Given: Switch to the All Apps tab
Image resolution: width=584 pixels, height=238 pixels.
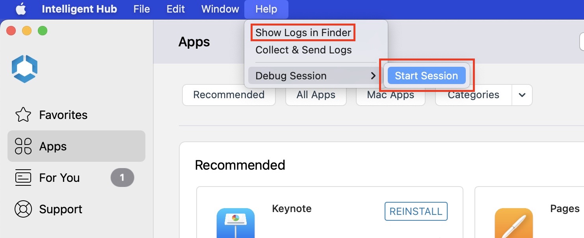Looking at the screenshot, I should pos(316,95).
